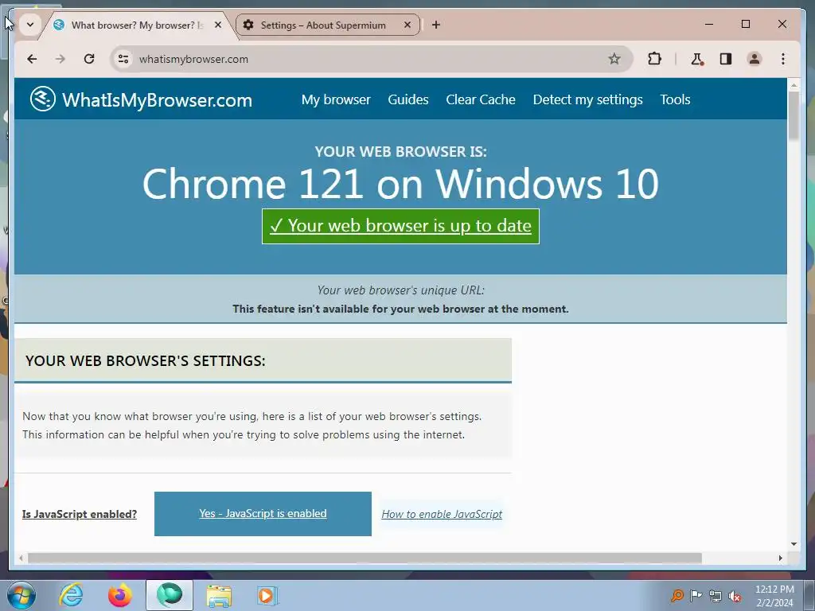Screen dimensions: 815x611
Task: Open Windows Explorer folder in taskbar
Action: [x=219, y=596]
